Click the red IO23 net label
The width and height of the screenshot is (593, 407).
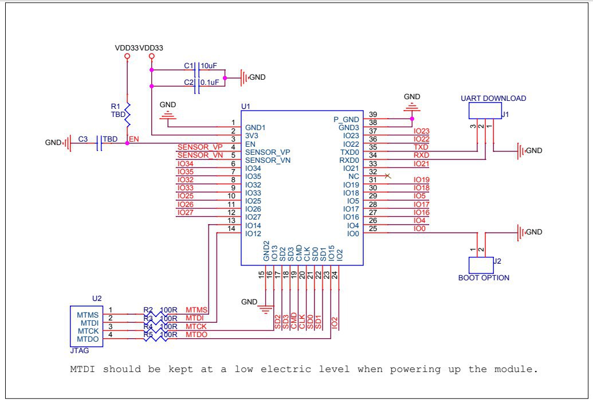[421, 131]
